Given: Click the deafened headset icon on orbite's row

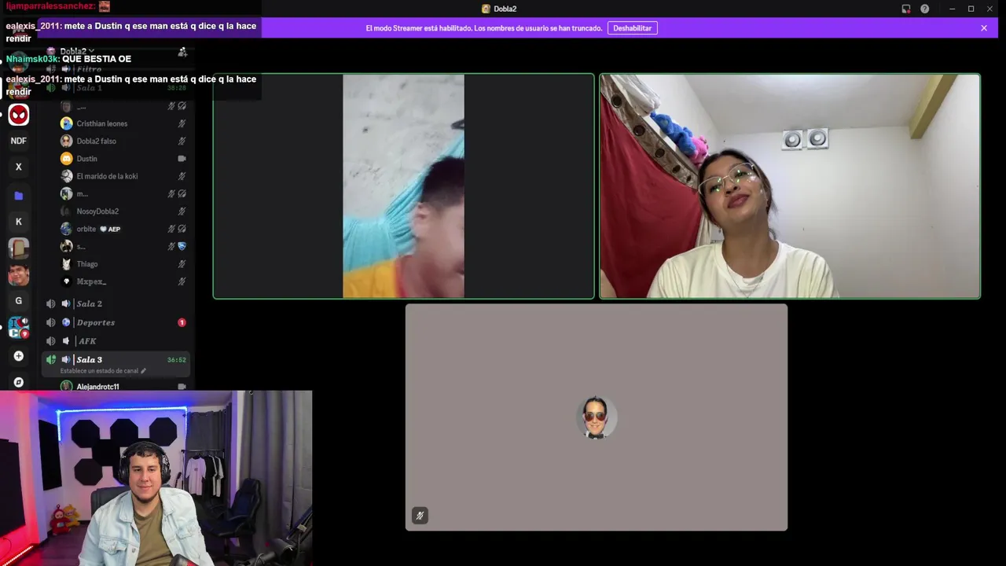Looking at the screenshot, I should coord(182,229).
